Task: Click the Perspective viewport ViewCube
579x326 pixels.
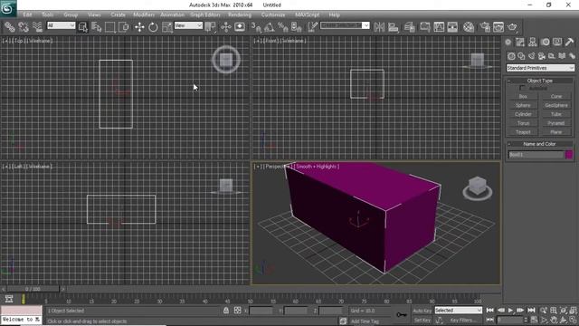Action: tap(478, 187)
